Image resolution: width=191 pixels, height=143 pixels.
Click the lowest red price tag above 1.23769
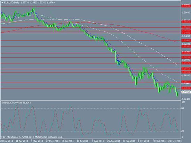click(186, 88)
